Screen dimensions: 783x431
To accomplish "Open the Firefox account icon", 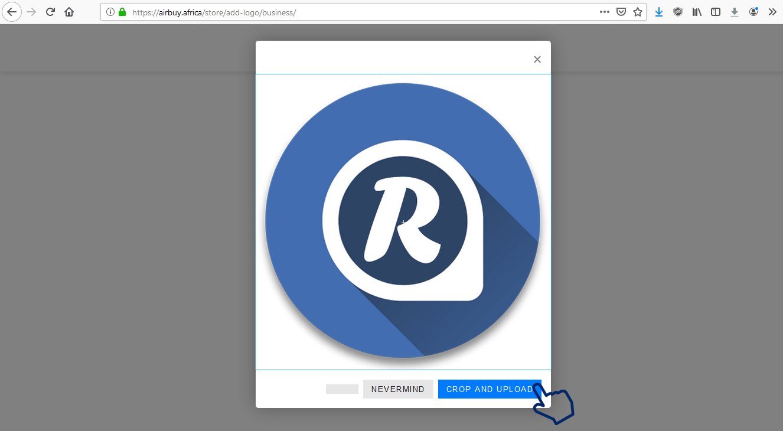I will (x=753, y=12).
